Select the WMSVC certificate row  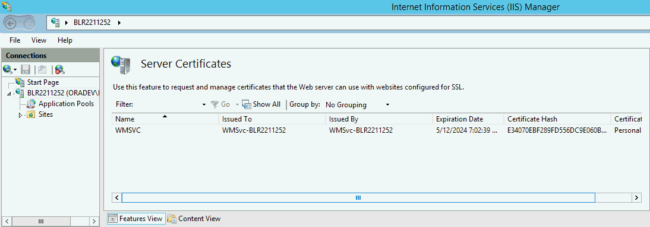click(377, 130)
